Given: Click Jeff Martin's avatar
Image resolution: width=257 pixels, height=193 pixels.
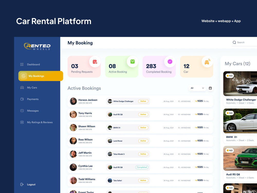Looking at the screenshot, I should (x=73, y=154).
